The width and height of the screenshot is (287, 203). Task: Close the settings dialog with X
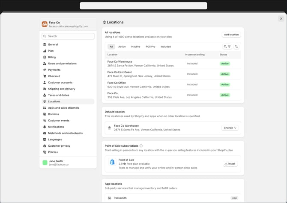pos(281,18)
